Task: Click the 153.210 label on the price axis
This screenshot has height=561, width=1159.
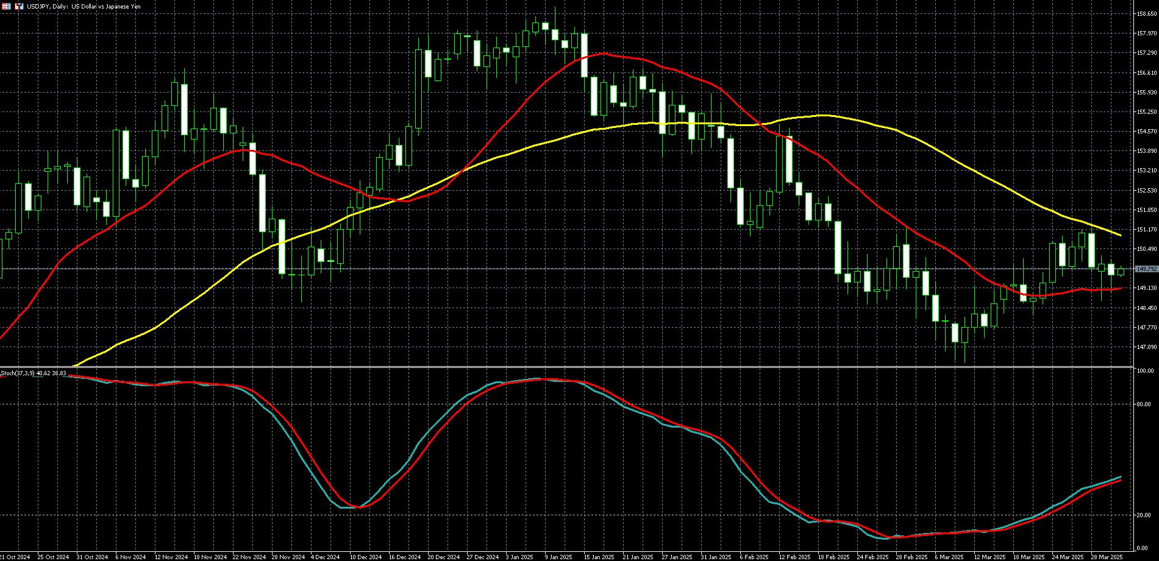Action: [x=1147, y=171]
